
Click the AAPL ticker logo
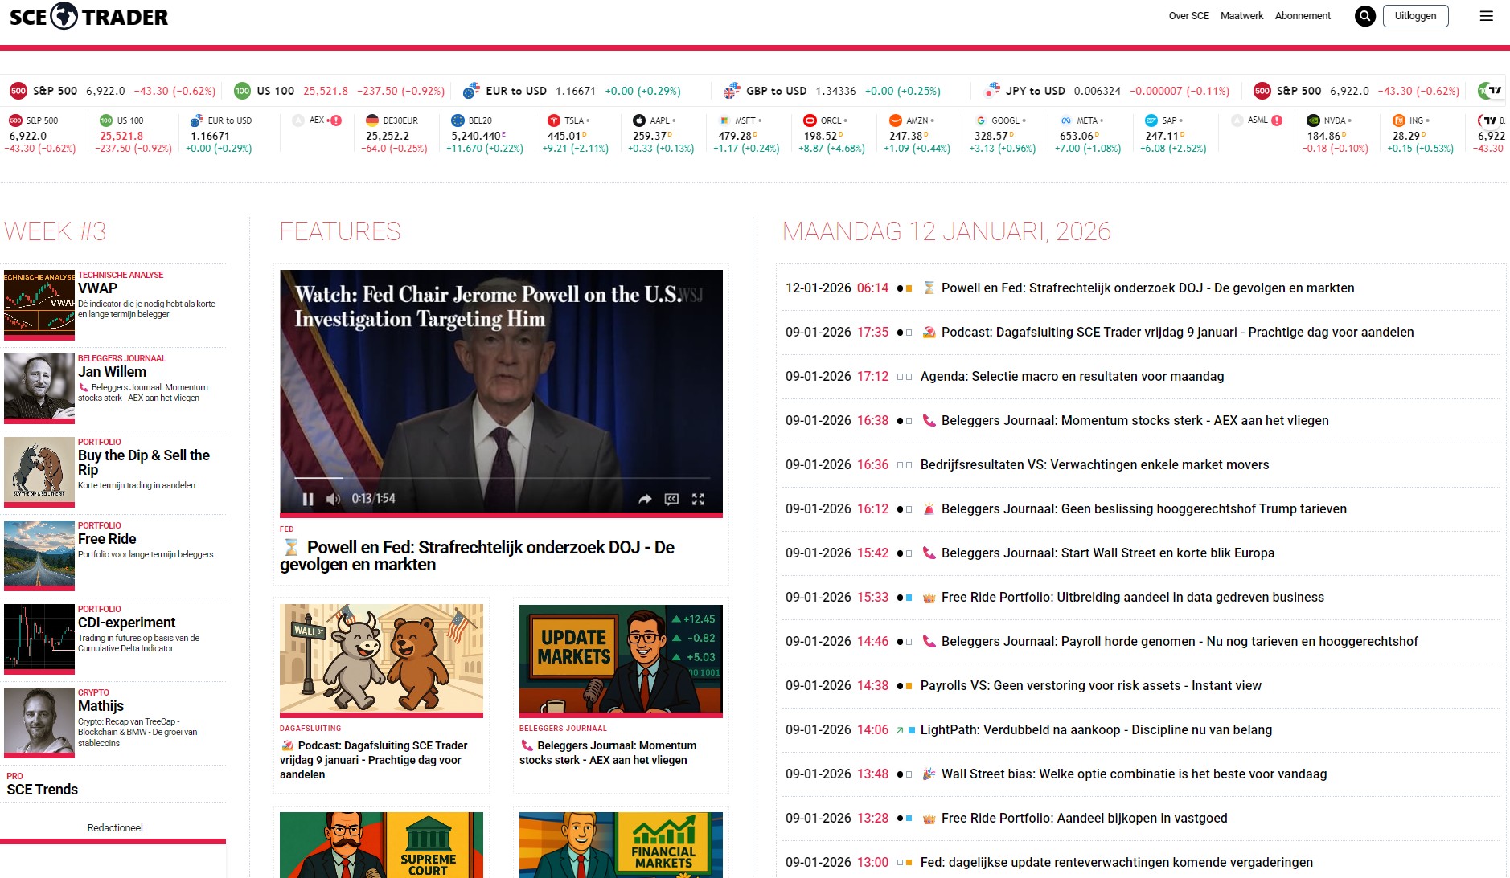pyautogui.click(x=638, y=120)
